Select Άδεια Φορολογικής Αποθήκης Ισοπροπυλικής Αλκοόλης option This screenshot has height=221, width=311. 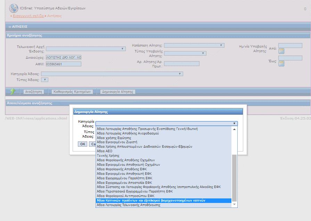tap(163, 187)
